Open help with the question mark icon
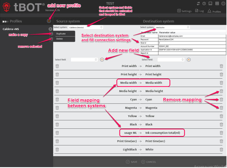This screenshot has width=227, height=168. (204, 3)
